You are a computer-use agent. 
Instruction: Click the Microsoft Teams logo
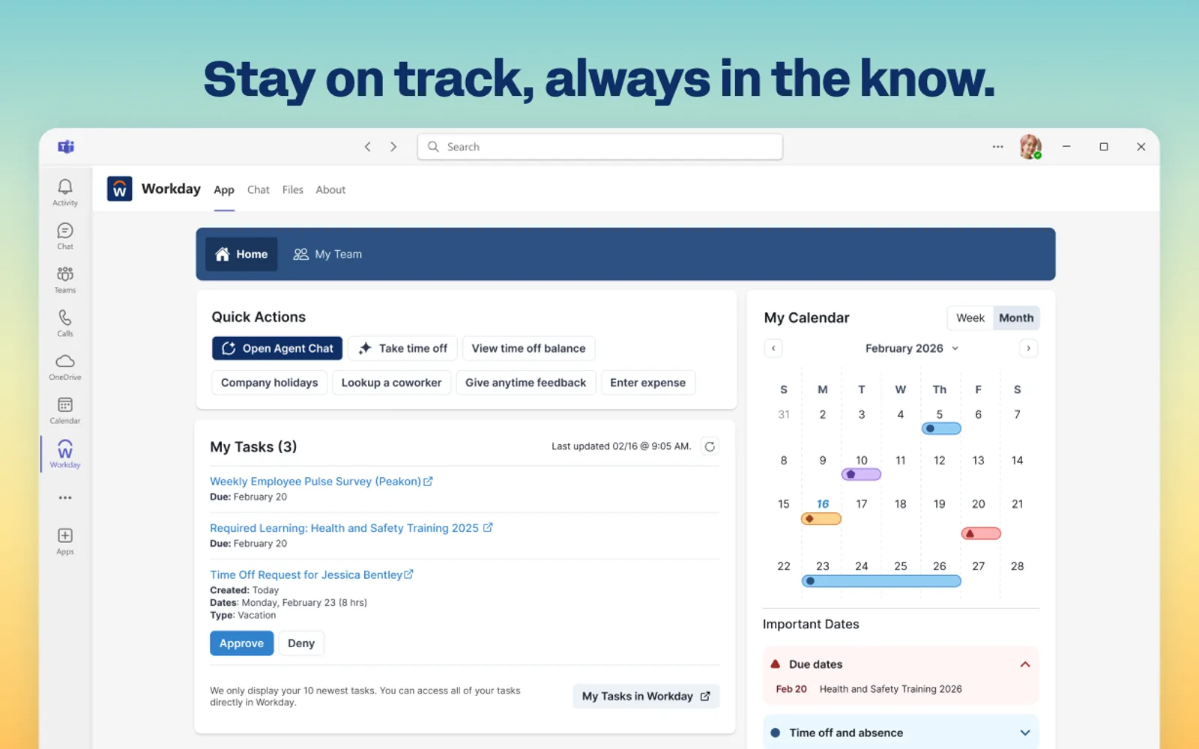click(x=66, y=147)
